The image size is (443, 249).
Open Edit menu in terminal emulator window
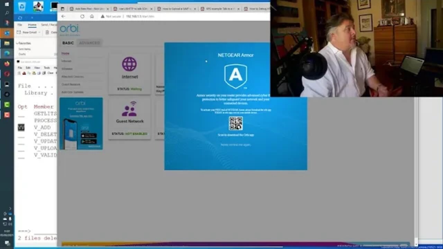pyautogui.click(x=28, y=68)
